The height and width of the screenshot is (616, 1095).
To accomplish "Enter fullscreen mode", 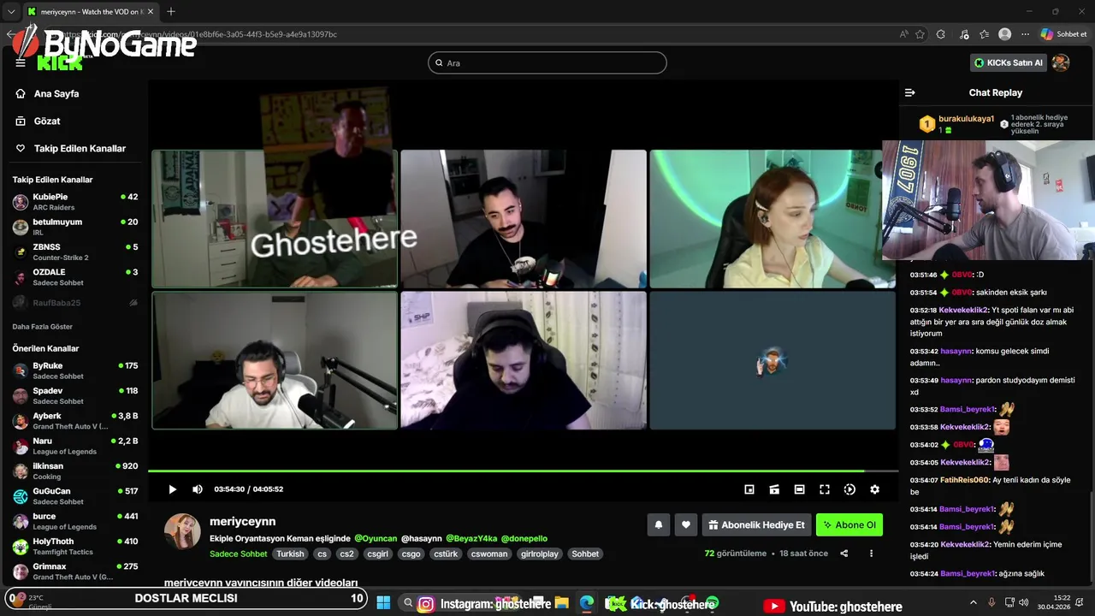I will [825, 489].
